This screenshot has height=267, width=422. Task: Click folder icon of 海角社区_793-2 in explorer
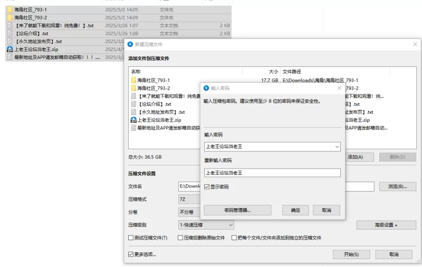point(10,18)
